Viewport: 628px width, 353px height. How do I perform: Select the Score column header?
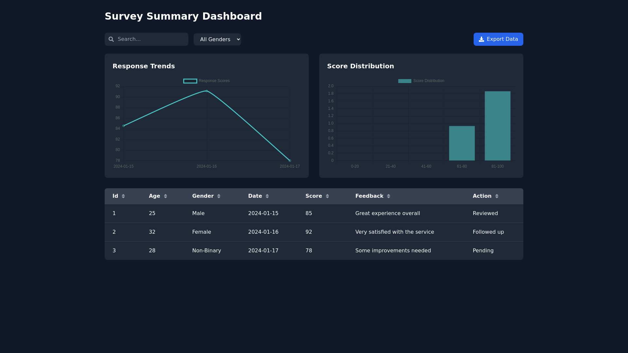point(314,196)
